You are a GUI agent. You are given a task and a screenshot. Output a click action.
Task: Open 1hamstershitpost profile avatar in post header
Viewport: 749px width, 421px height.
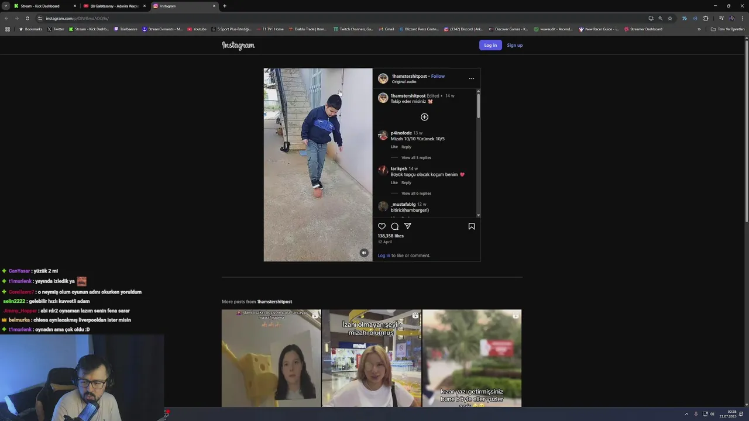[x=383, y=78]
